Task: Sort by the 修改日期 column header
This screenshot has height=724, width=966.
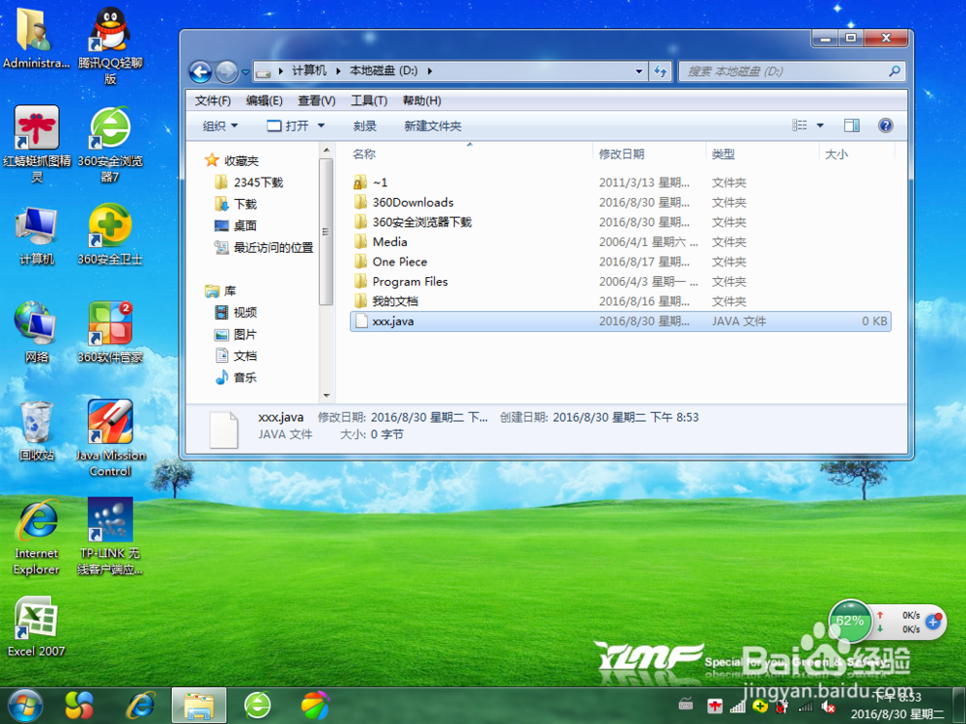Action: 621,153
